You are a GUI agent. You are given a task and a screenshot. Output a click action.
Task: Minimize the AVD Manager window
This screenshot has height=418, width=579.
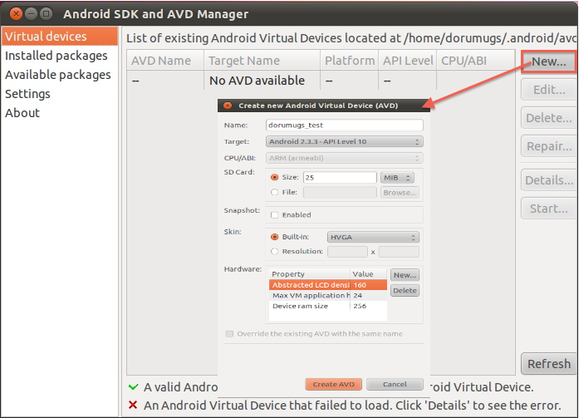coord(31,14)
